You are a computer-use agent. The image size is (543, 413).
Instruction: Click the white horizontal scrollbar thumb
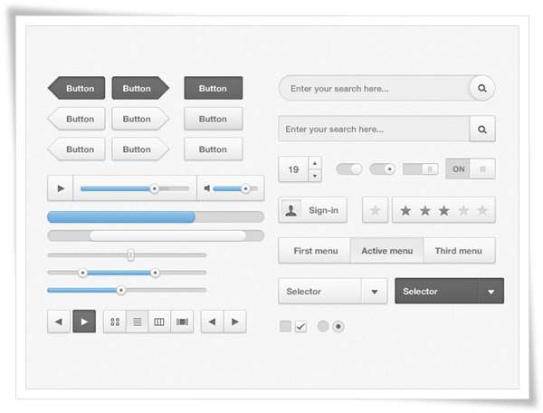point(168,235)
